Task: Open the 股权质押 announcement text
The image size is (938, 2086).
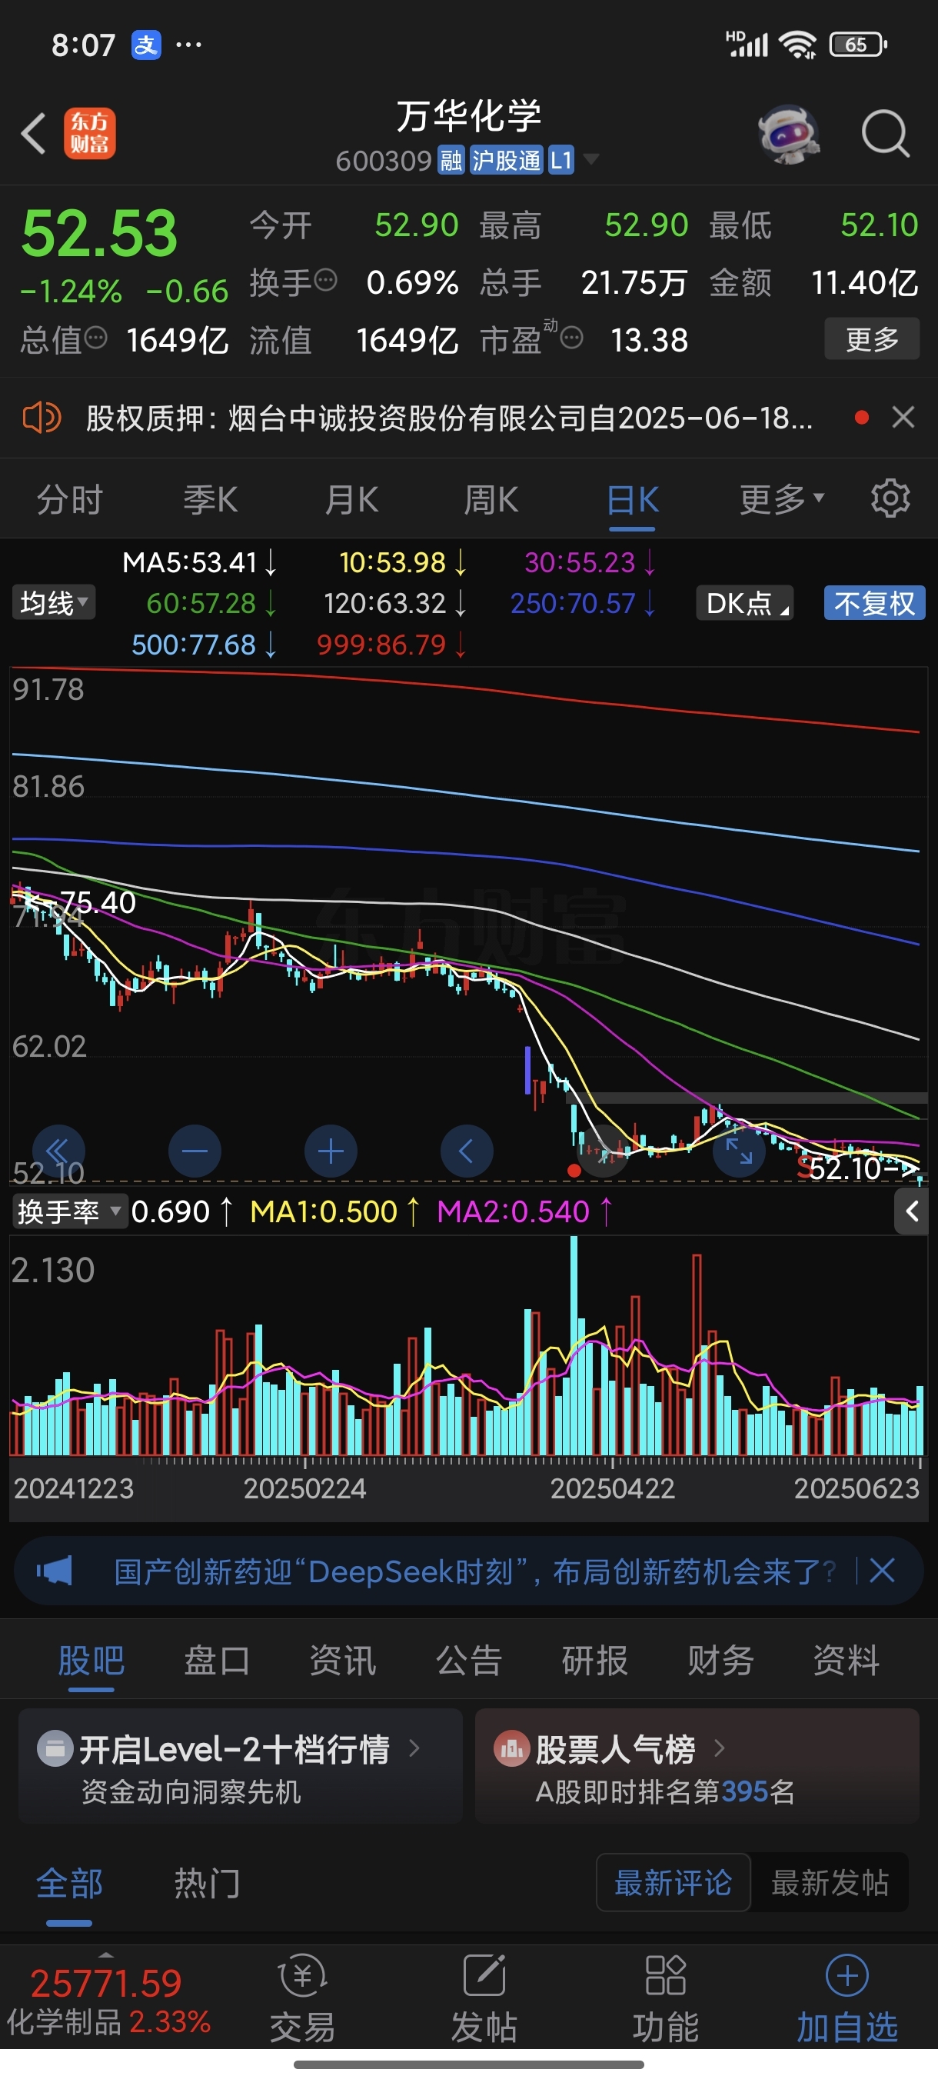Action: (449, 418)
